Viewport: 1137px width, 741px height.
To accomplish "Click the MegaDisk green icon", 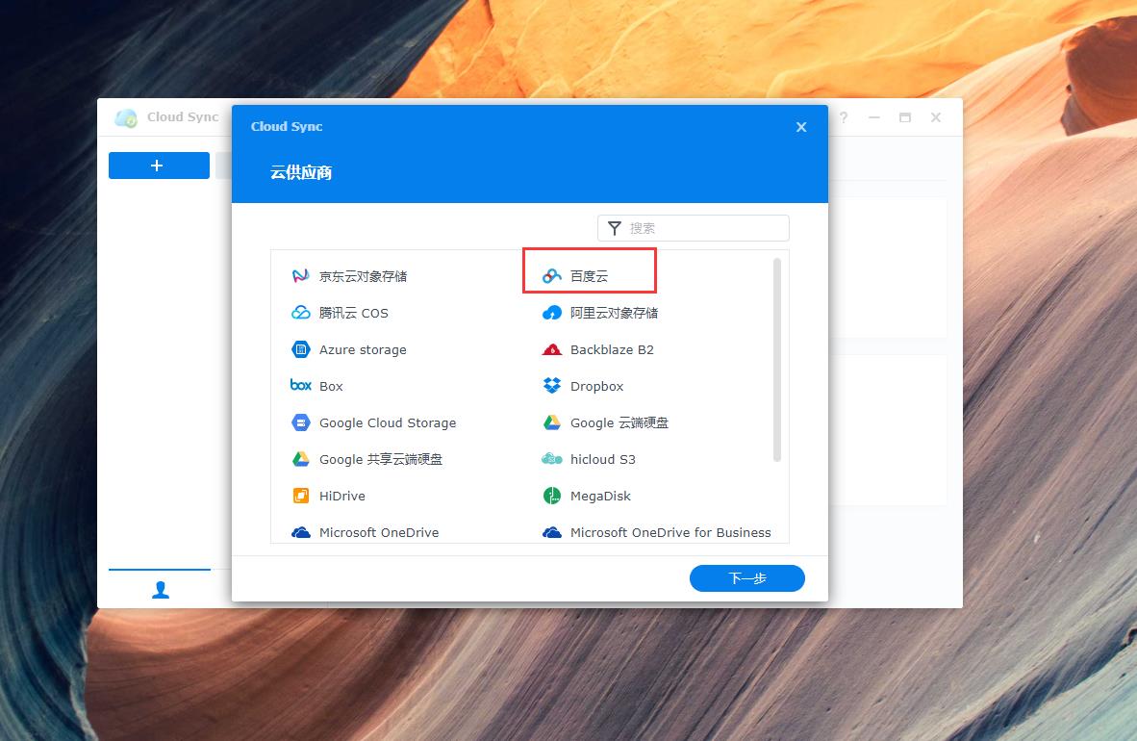I will coord(552,496).
